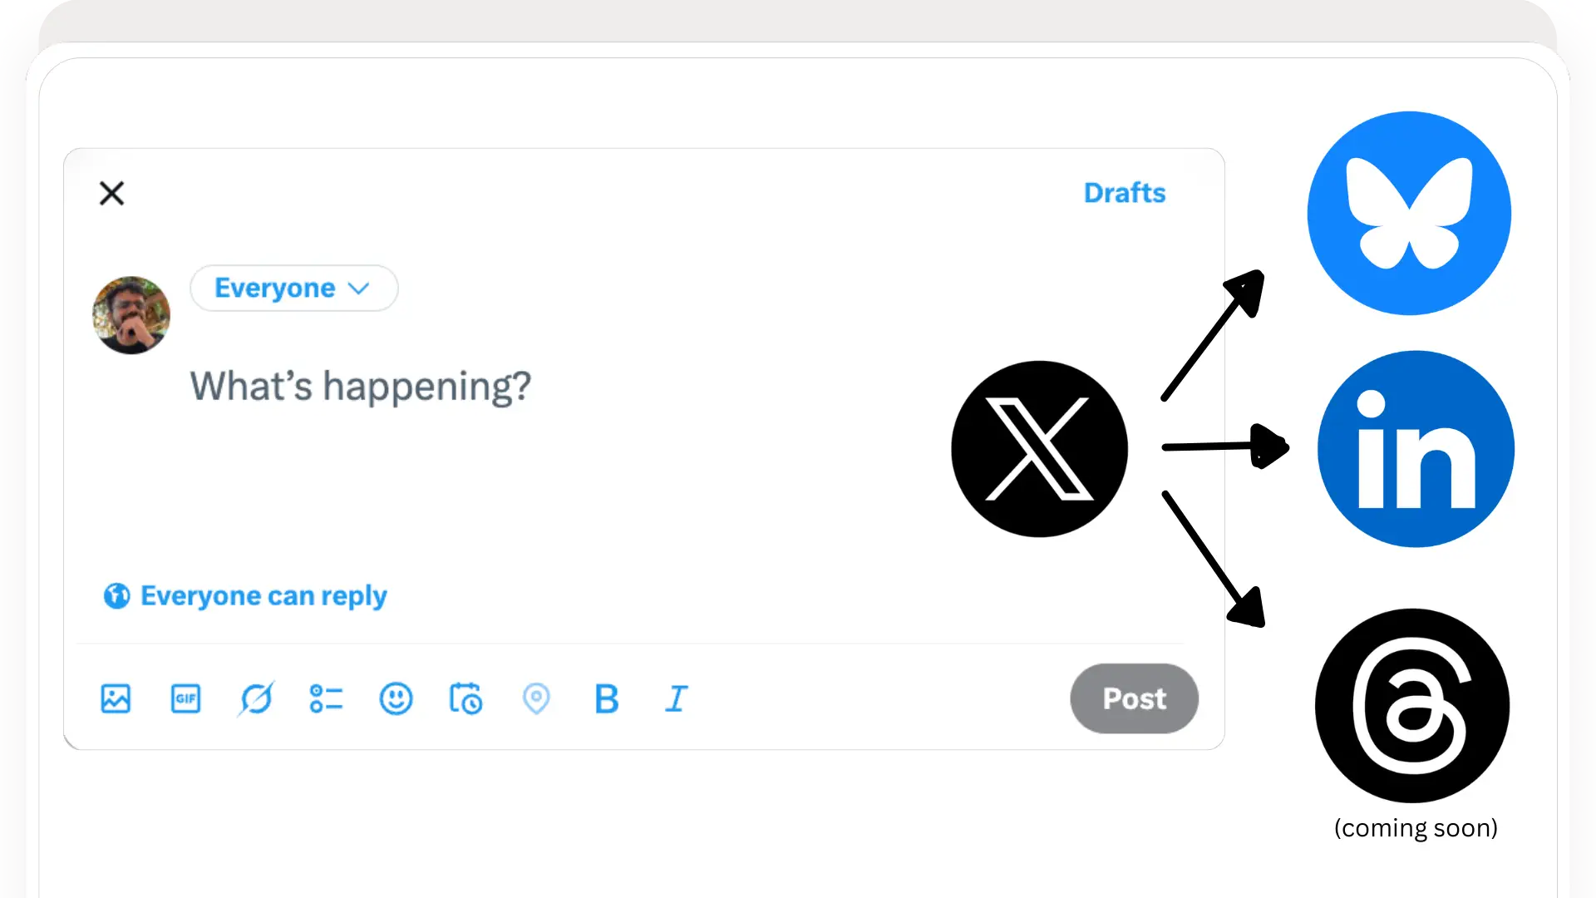Tag a location
This screenshot has height=898, width=1596.
pyautogui.click(x=536, y=699)
